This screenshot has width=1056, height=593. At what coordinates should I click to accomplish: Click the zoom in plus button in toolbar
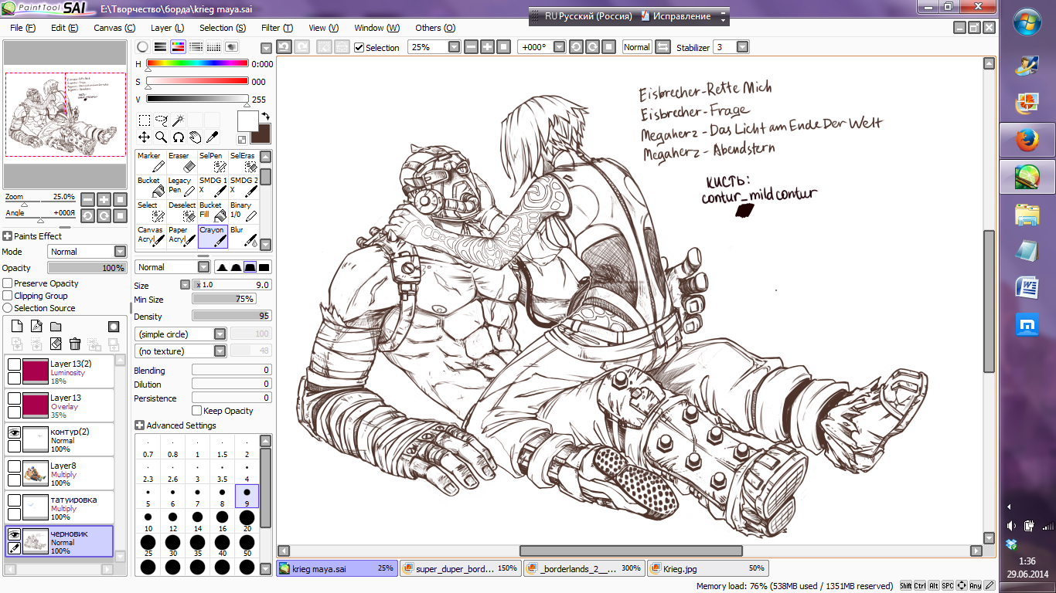[x=488, y=47]
